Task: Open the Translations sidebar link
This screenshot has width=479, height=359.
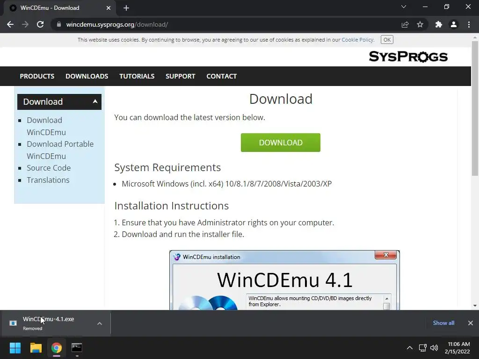Action: point(48,180)
